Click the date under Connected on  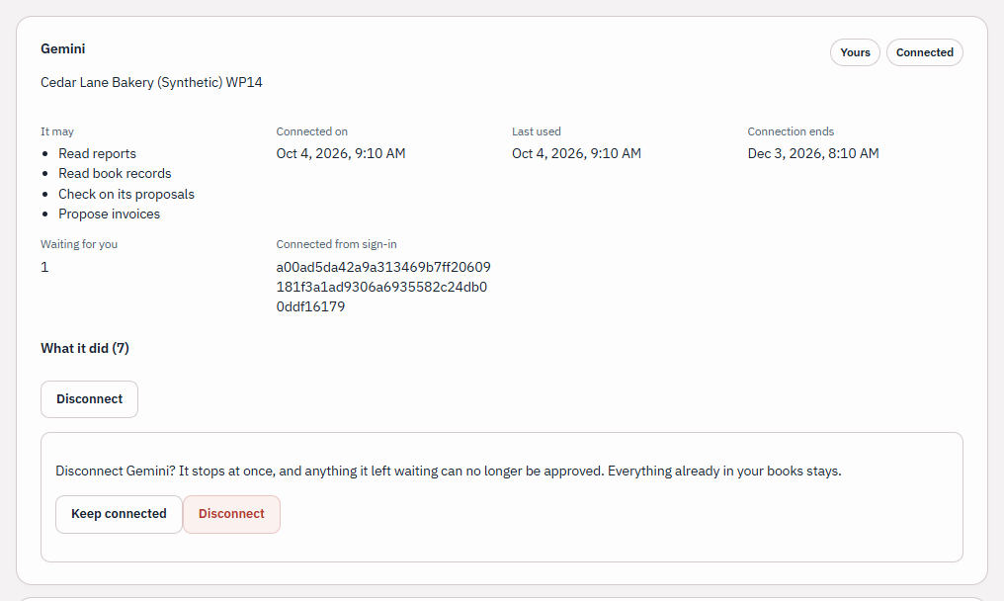point(341,153)
